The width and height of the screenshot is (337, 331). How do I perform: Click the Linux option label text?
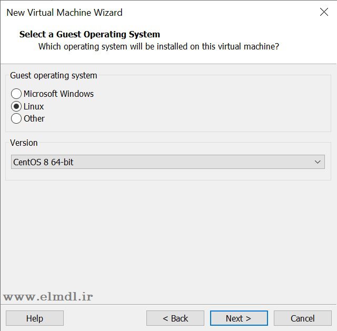click(34, 106)
